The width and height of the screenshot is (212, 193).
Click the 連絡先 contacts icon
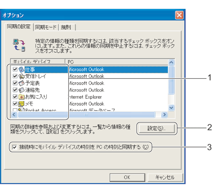tap(22, 90)
